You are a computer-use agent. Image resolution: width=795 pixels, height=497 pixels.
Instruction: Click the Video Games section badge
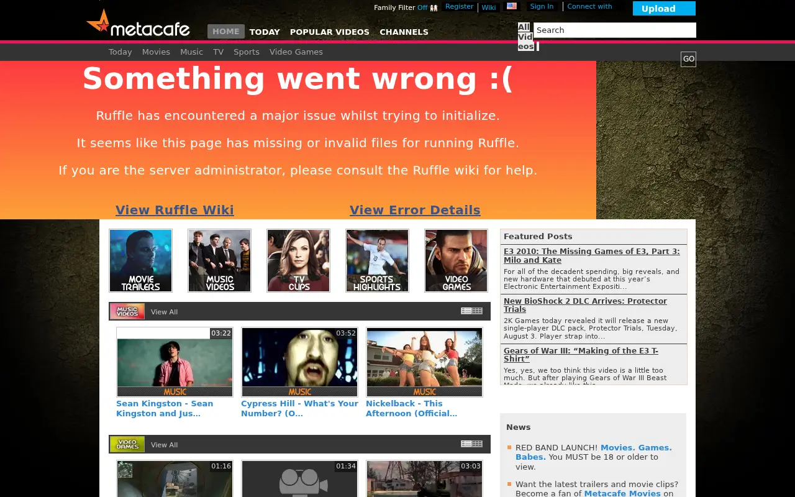click(127, 444)
